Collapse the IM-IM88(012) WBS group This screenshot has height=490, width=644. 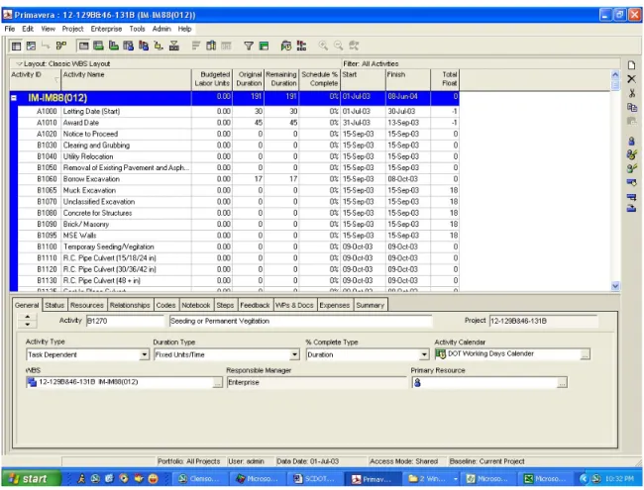point(14,98)
